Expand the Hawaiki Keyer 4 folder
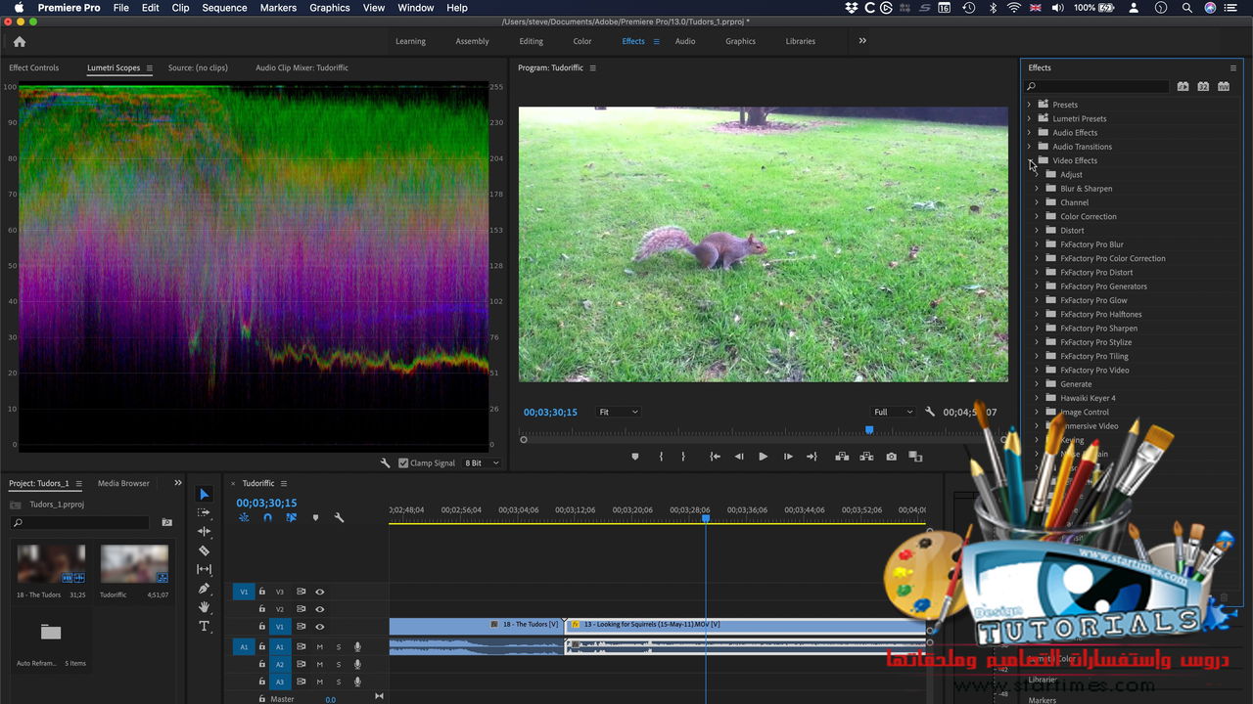Viewport: 1253px width, 704px height. (1037, 398)
